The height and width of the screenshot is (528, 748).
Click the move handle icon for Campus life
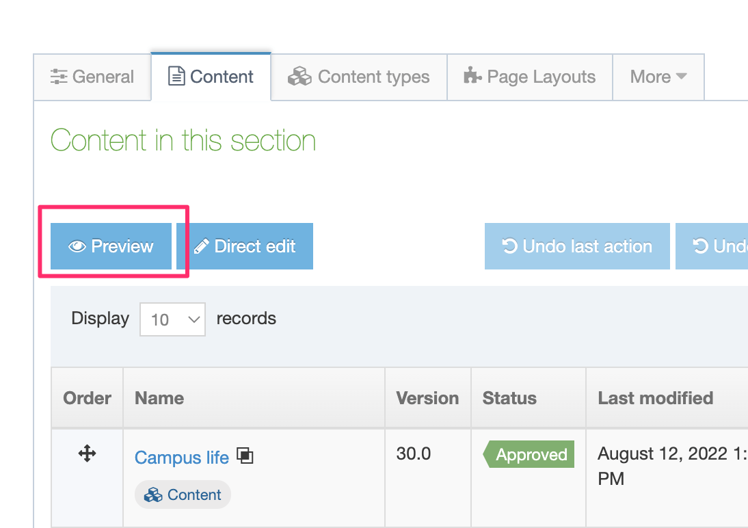tap(87, 453)
